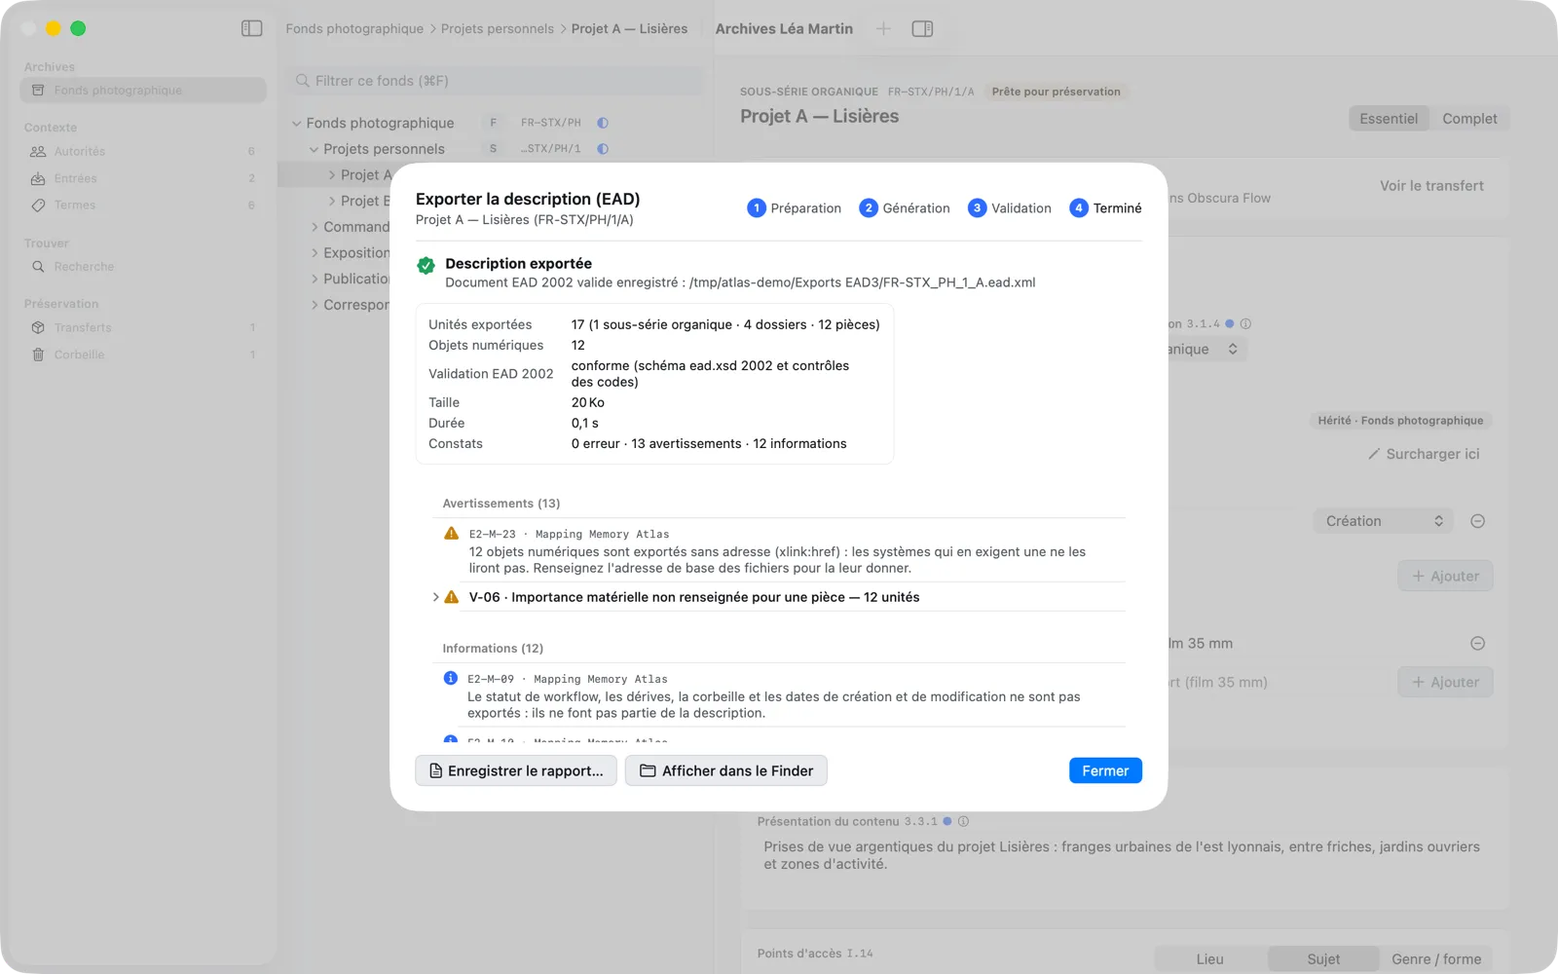1558x974 pixels.
Task: Click the E2-M-09 information icon
Action: (x=450, y=678)
